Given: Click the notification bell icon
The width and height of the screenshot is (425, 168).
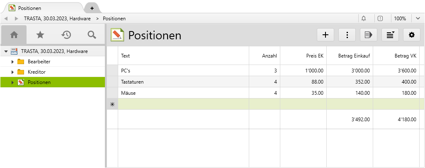Looking at the screenshot, I should 364,19.
